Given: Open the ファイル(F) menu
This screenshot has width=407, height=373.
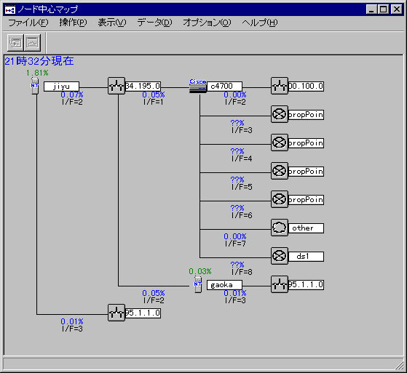Looking at the screenshot, I should pyautogui.click(x=28, y=23).
